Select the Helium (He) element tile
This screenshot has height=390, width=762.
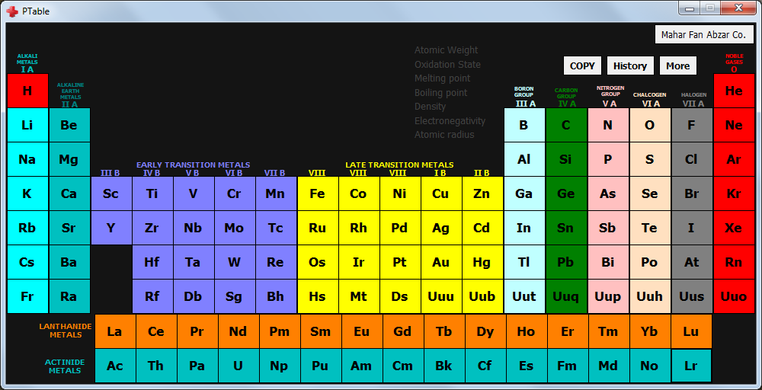point(734,91)
